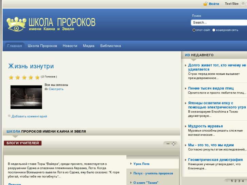Viewport: 247px width, 185px height.
Task: Select the этот сайт radio button
Action: 194,30
